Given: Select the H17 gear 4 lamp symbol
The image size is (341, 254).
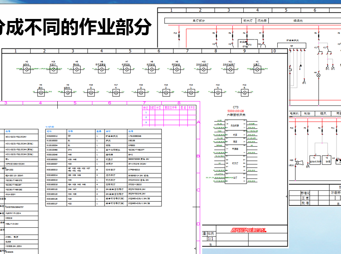Looking at the screenshot, I should 116,93.
